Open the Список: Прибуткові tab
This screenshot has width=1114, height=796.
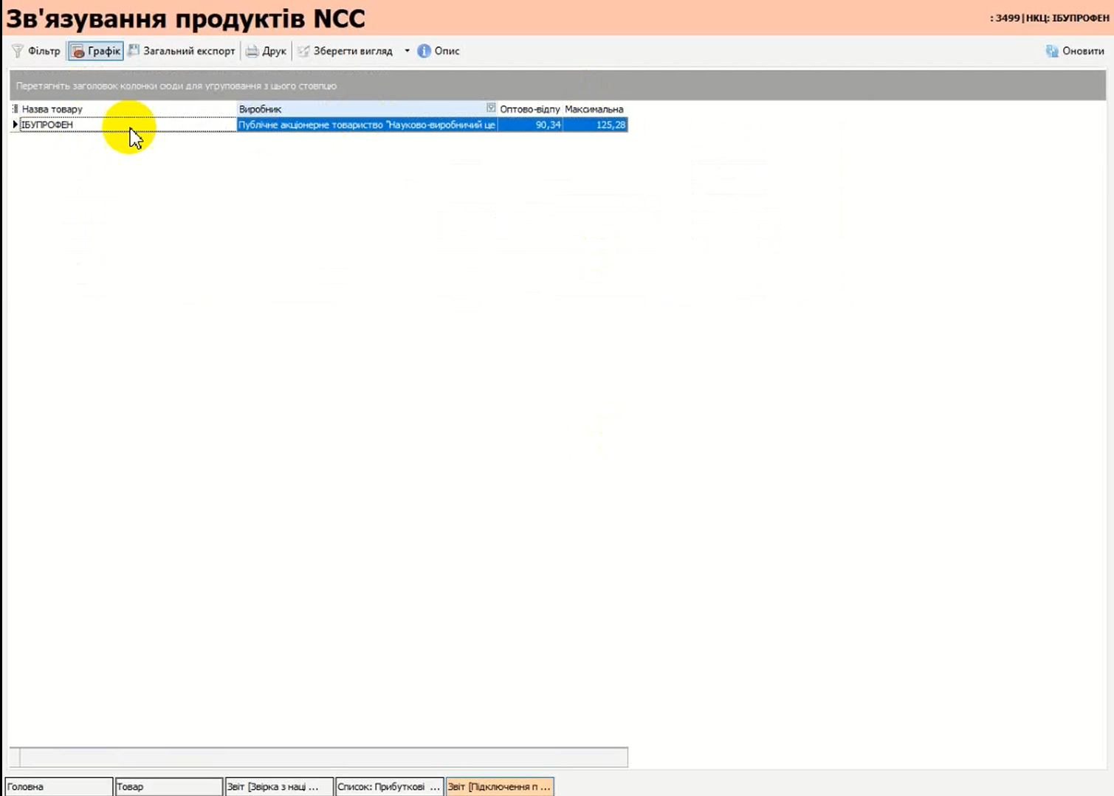(x=388, y=786)
